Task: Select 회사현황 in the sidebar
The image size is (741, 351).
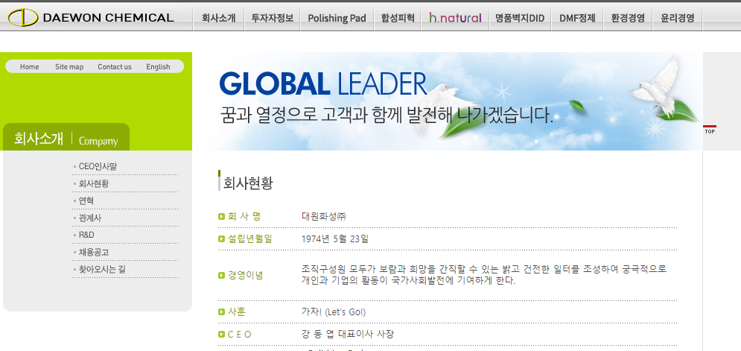Action: [x=94, y=183]
